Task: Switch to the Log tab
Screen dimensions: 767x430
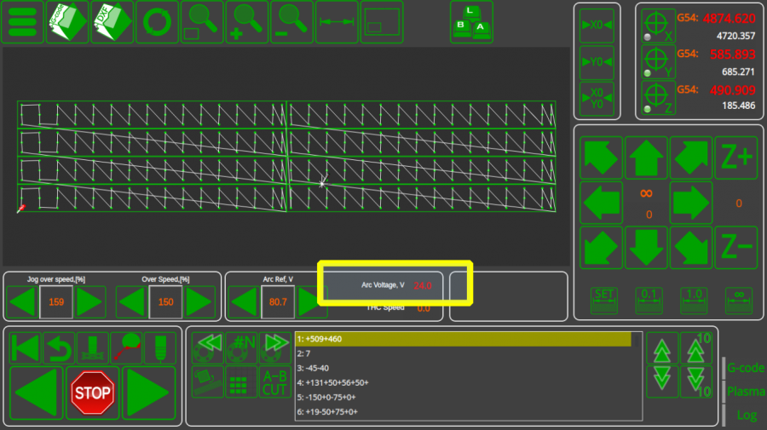Action: coord(747,415)
